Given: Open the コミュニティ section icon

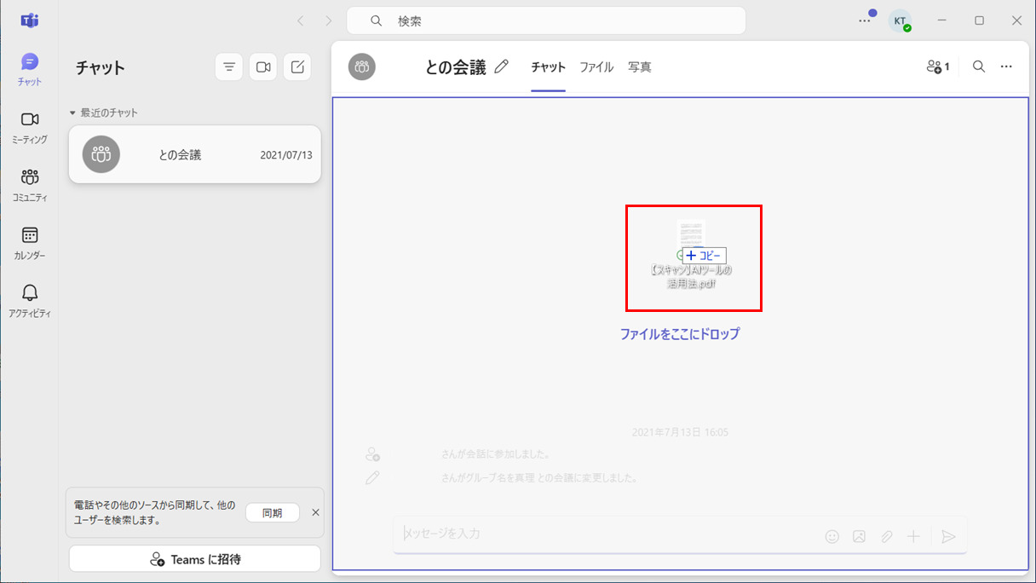Looking at the screenshot, I should click(30, 183).
